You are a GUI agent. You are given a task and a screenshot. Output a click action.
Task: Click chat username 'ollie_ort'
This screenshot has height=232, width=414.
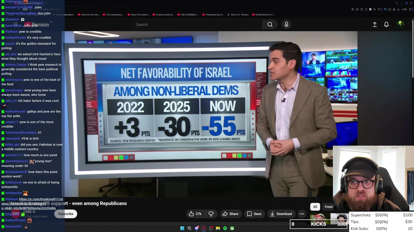pos(11,101)
